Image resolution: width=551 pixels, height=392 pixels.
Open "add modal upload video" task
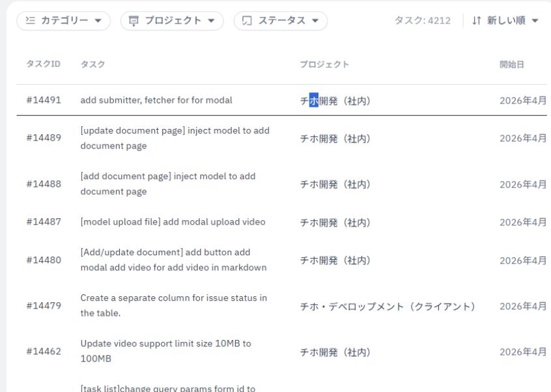(x=173, y=222)
